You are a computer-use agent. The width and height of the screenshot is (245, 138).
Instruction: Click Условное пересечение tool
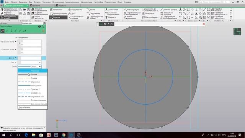(112, 14)
